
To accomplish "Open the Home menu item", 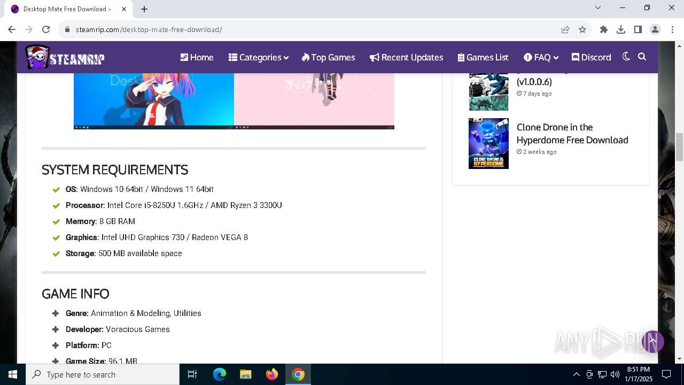I will (197, 57).
